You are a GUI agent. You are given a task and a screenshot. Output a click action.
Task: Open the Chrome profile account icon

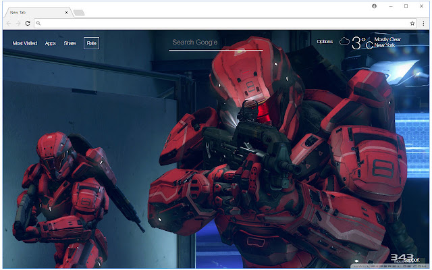(374, 6)
